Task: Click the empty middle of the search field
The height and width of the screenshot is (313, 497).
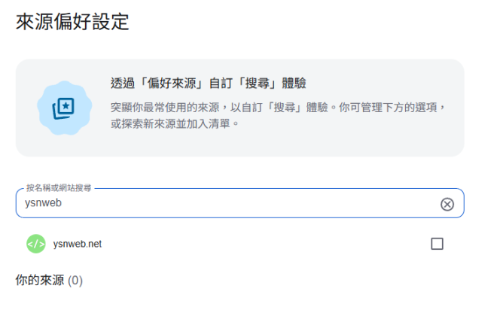Action: coord(247,203)
